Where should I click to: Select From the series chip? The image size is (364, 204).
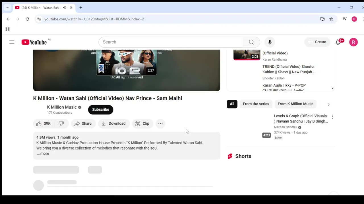tap(256, 104)
